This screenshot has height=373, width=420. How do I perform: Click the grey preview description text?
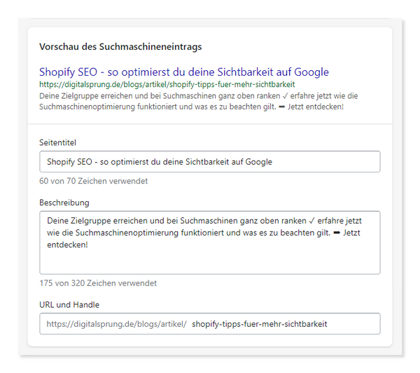pos(199,101)
